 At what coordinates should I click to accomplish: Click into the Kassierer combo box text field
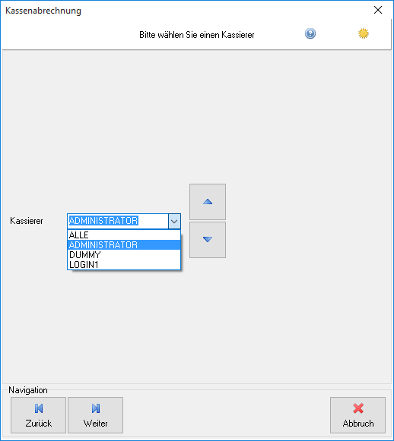(118, 221)
